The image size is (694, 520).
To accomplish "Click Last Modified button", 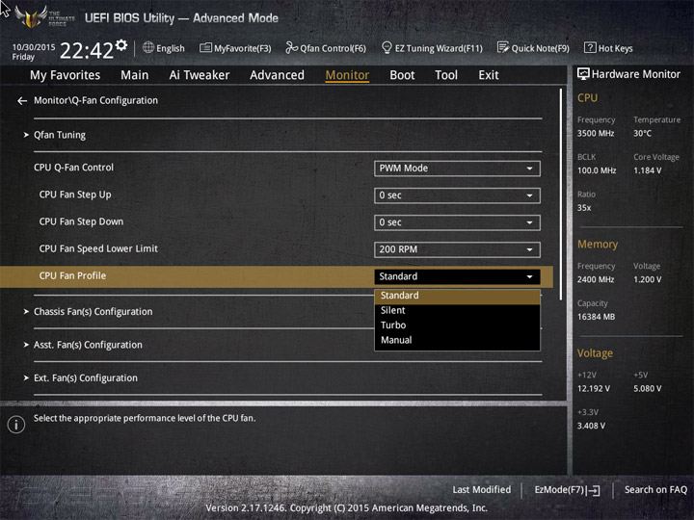I will (482, 489).
